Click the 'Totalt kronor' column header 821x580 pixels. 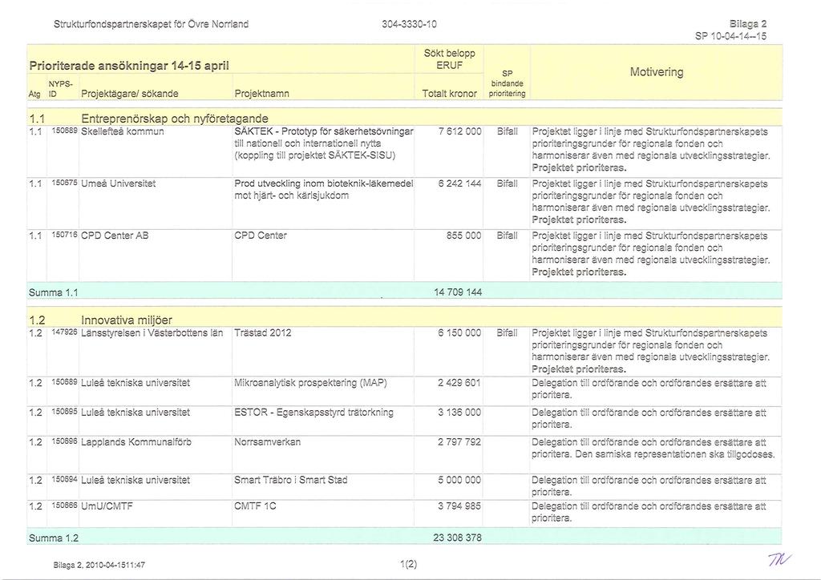point(449,94)
